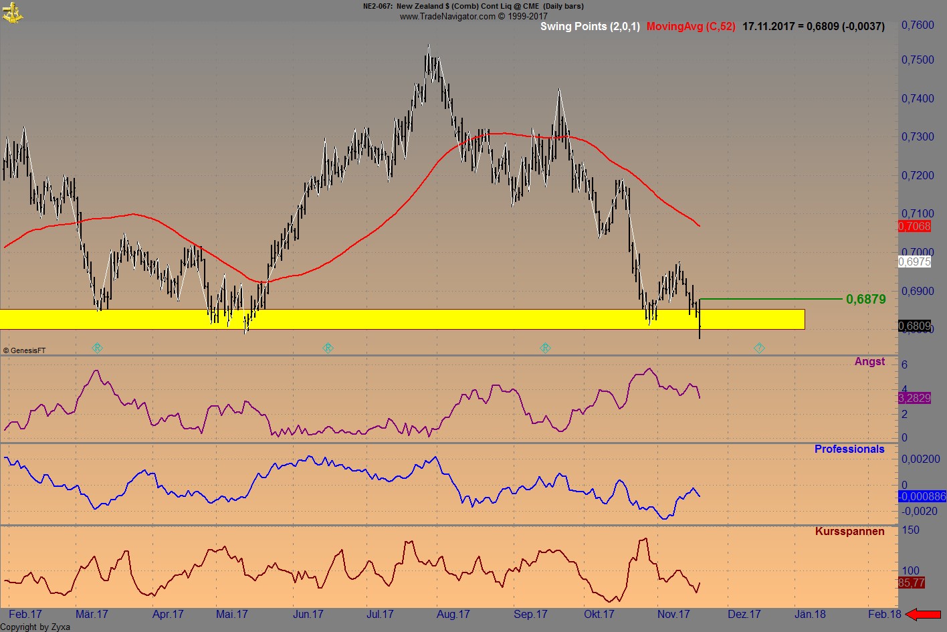Click the 0,7200 price axis label
947x632 pixels.
(918, 175)
